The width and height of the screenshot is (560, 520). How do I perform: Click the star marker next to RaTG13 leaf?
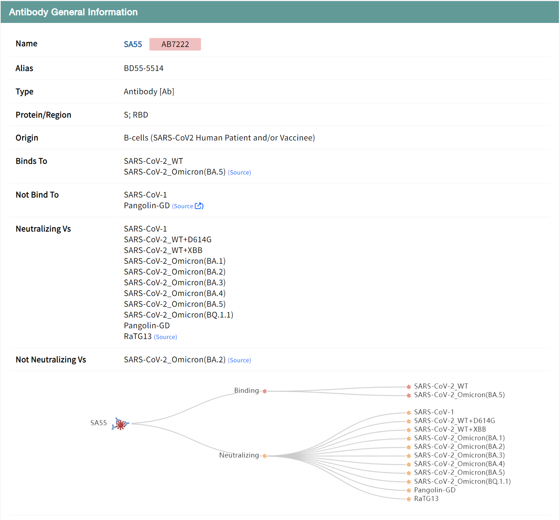(409, 499)
